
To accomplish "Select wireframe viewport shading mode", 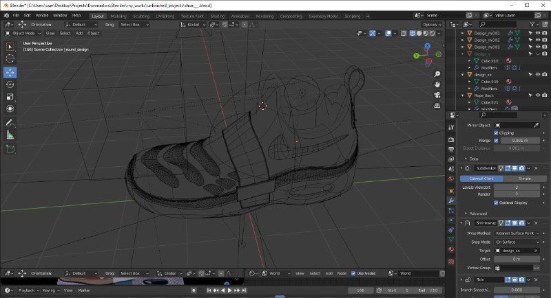I will pyautogui.click(x=413, y=33).
